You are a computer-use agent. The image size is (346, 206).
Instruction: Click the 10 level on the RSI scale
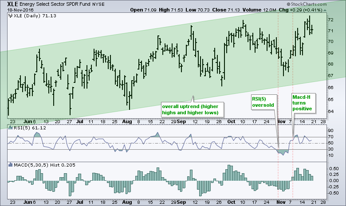[330, 155]
